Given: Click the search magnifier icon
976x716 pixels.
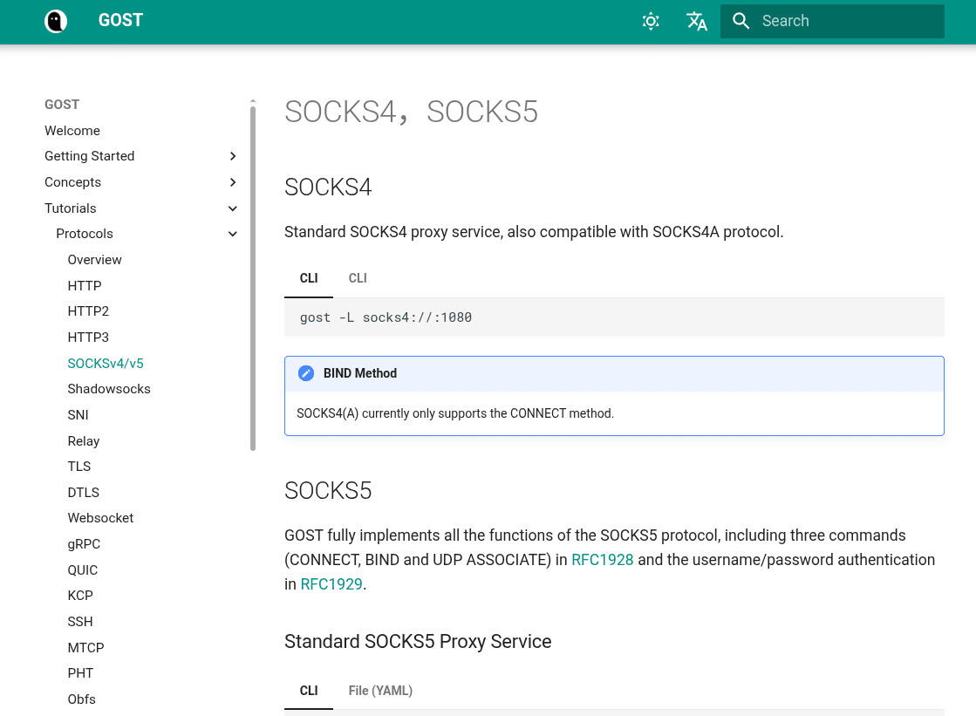Looking at the screenshot, I should tap(741, 21).
